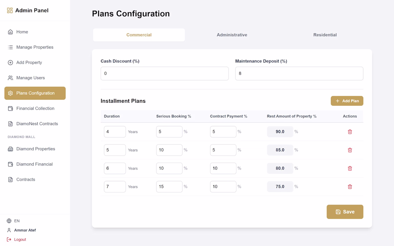Click the Installment Plans heading
This screenshot has height=246, width=394.
[x=123, y=101]
